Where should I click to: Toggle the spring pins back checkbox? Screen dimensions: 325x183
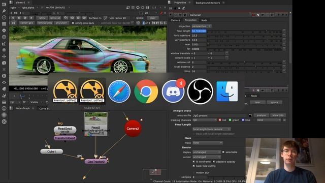(73, 23)
